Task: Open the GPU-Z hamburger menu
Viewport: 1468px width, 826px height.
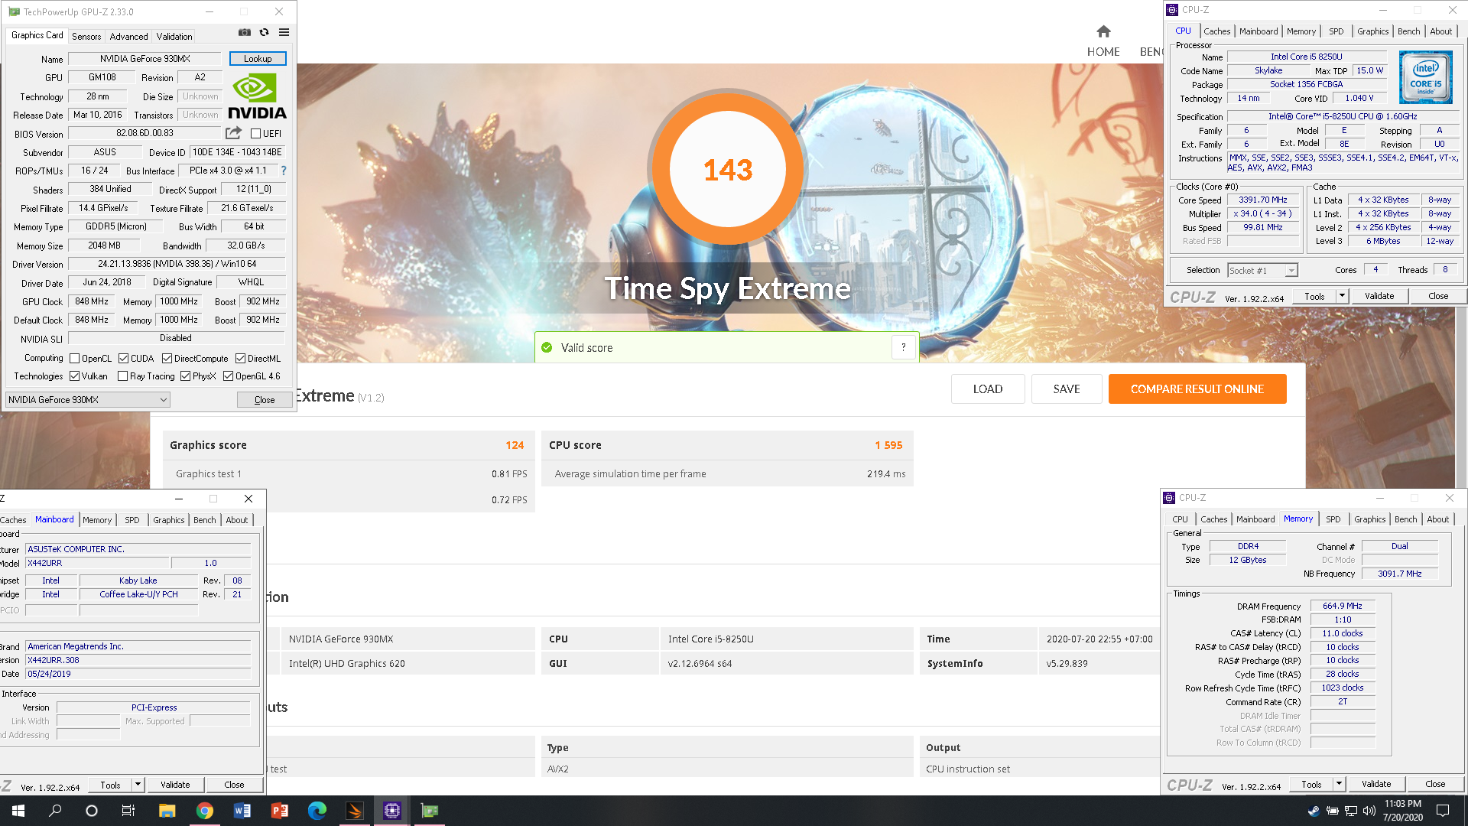Action: pyautogui.click(x=284, y=33)
